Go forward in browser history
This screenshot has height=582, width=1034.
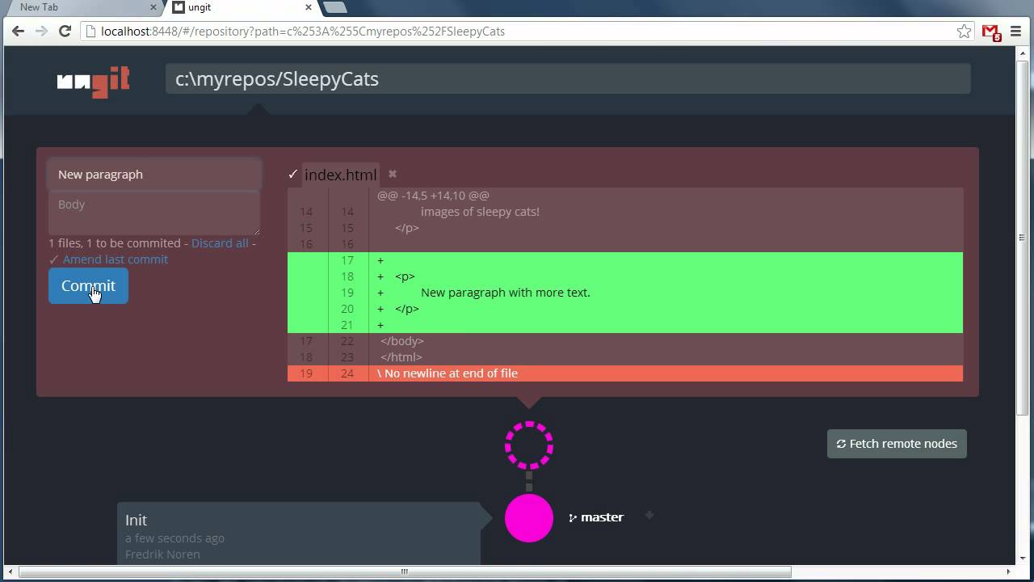coord(41,32)
